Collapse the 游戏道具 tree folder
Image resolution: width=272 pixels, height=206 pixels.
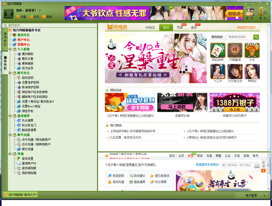click(x=10, y=116)
